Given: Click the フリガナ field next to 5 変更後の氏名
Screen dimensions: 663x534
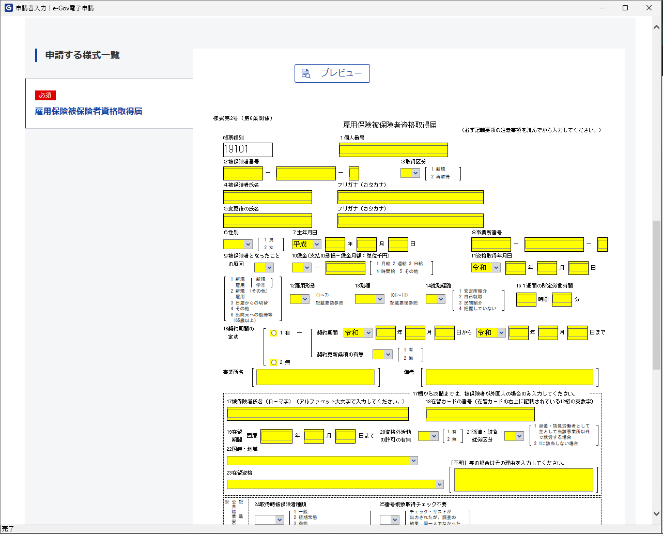Looking at the screenshot, I should pyautogui.click(x=410, y=221).
